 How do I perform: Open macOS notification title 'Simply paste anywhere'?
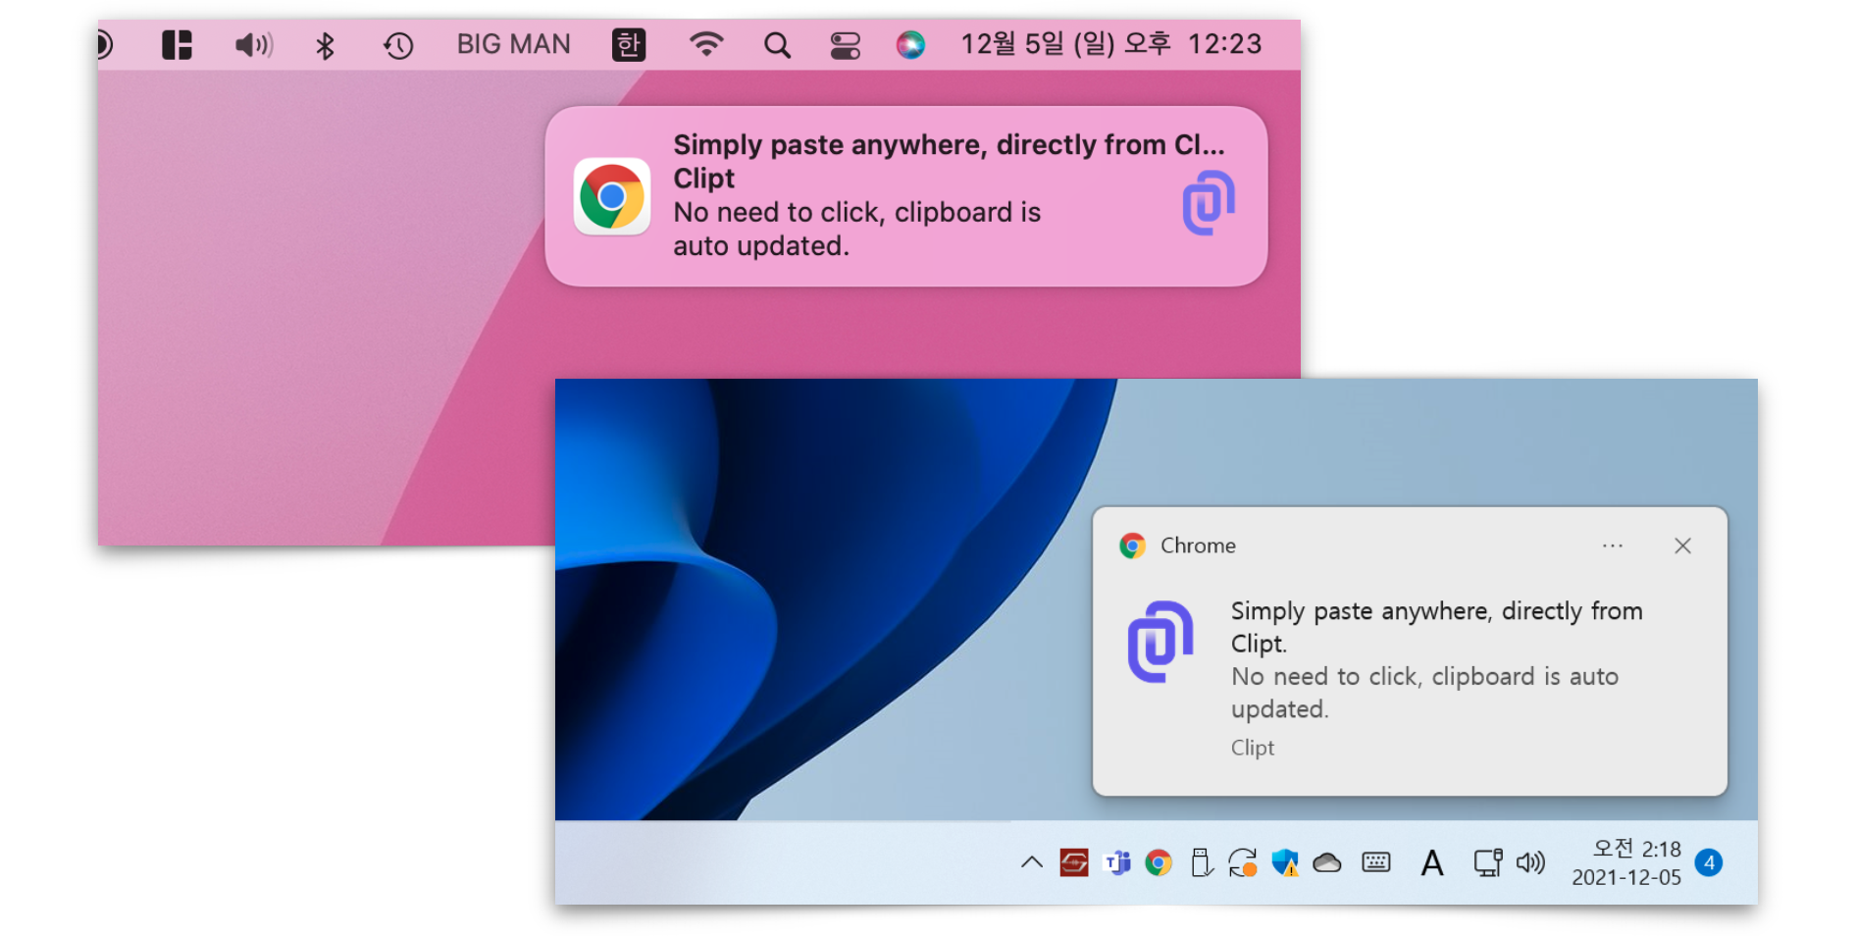tap(949, 145)
